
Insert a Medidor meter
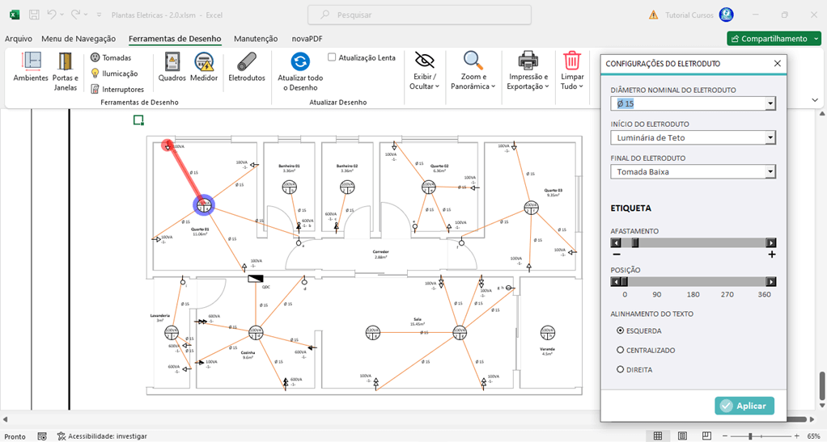pos(204,67)
